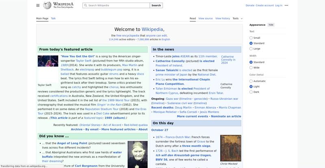Screen dimensions: 325x168
Task: Choose Wide width setting
Action: point(251,68)
